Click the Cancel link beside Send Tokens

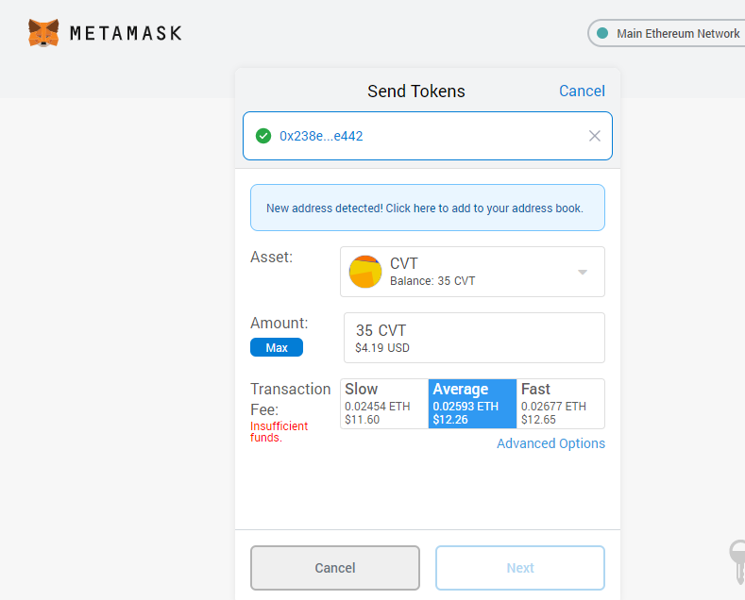point(582,91)
